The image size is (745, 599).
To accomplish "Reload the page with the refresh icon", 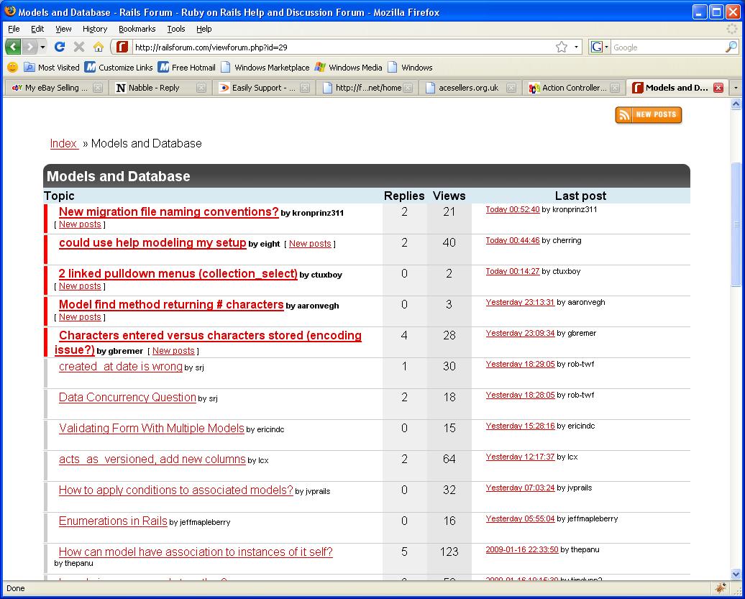I will click(x=60, y=47).
